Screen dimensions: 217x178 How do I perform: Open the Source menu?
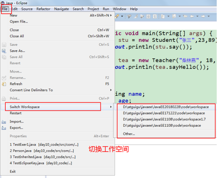(x=27, y=9)
